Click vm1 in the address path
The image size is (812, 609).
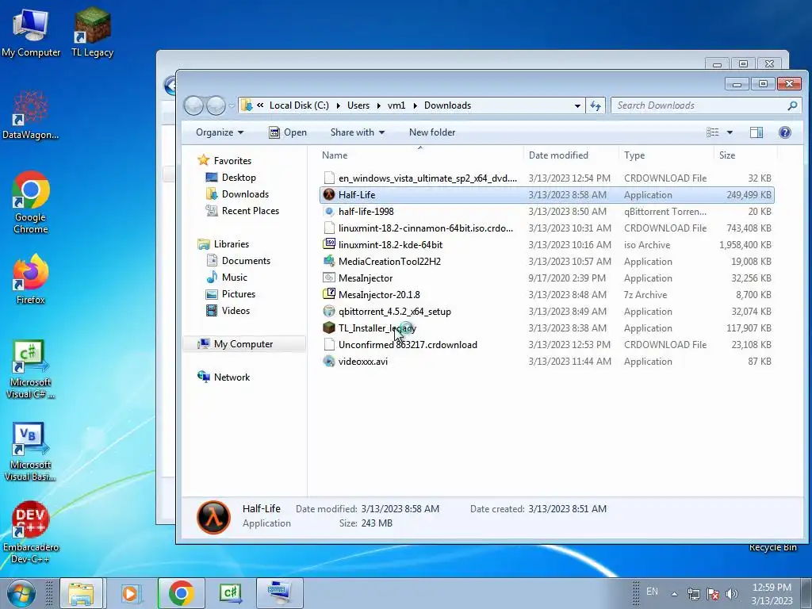[396, 105]
